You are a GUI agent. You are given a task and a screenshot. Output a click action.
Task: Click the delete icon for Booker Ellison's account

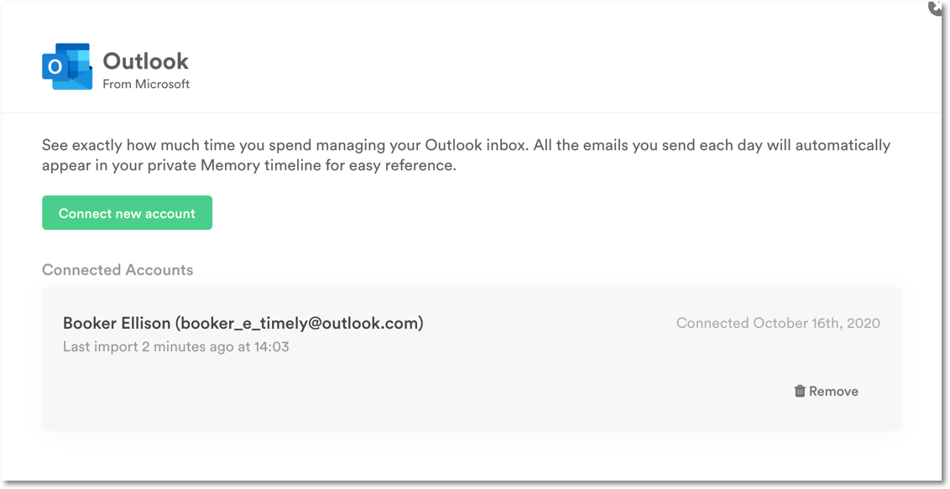click(x=798, y=390)
